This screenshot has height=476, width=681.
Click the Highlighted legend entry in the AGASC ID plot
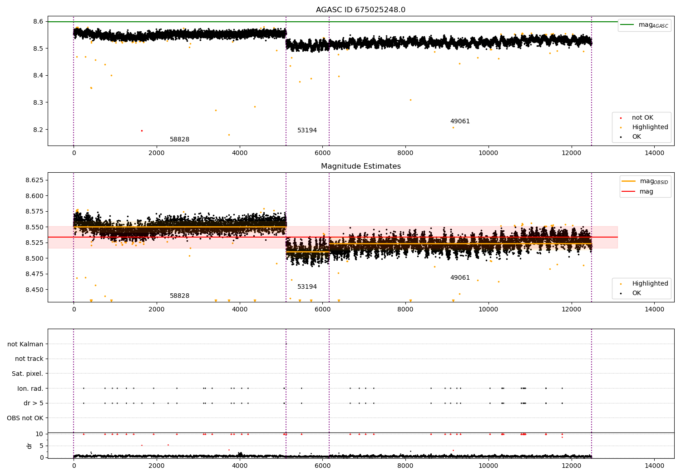pos(645,127)
